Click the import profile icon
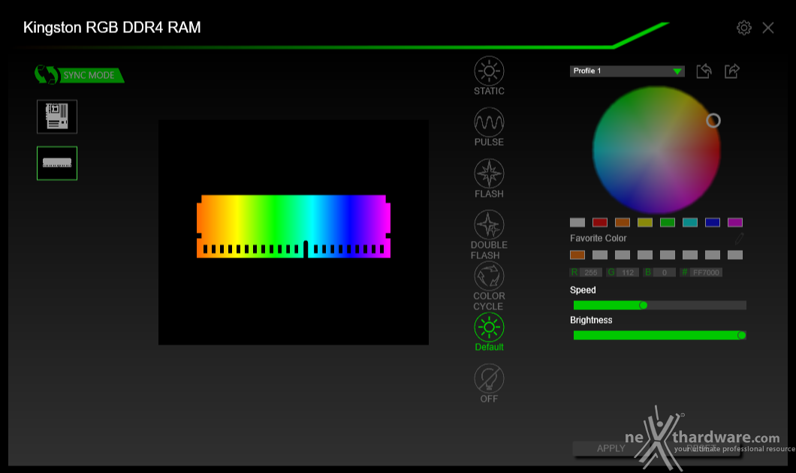The width and height of the screenshot is (796, 473). 704,71
